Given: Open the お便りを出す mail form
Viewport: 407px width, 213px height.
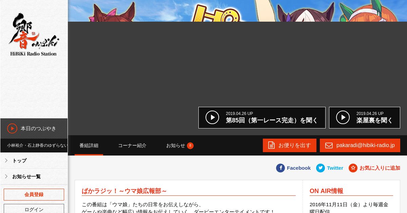Looking at the screenshot, I should 290,145.
